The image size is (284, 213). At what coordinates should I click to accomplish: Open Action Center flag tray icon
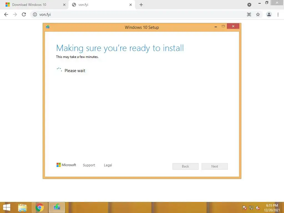[244, 208]
